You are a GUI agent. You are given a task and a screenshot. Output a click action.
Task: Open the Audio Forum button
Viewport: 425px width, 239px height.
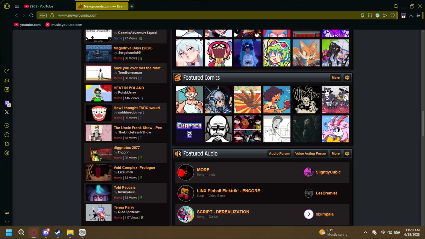click(279, 154)
